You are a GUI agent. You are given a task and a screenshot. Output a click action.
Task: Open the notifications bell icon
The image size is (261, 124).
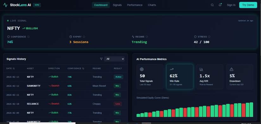tap(220, 5)
